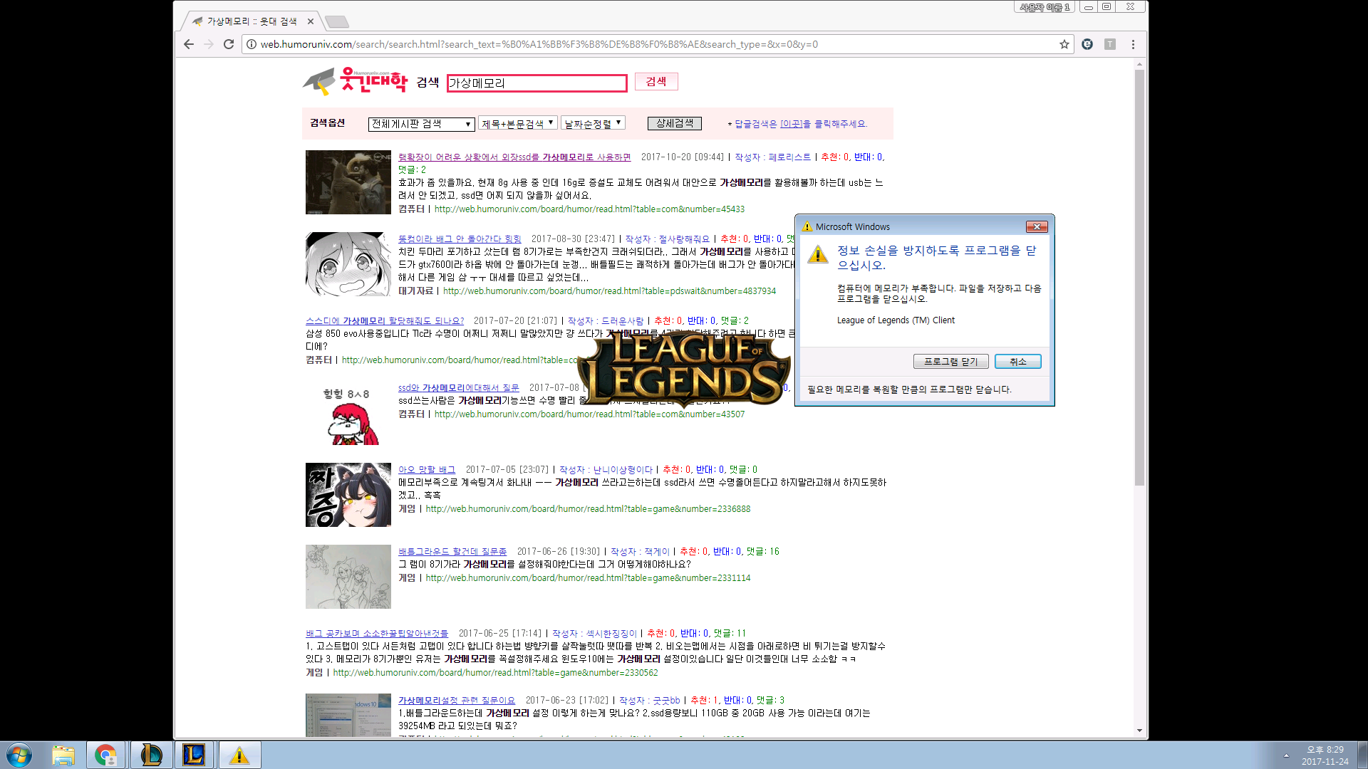The image size is (1368, 769).
Task: Click the URL ending in table=game&number=2336888
Action: click(x=588, y=509)
